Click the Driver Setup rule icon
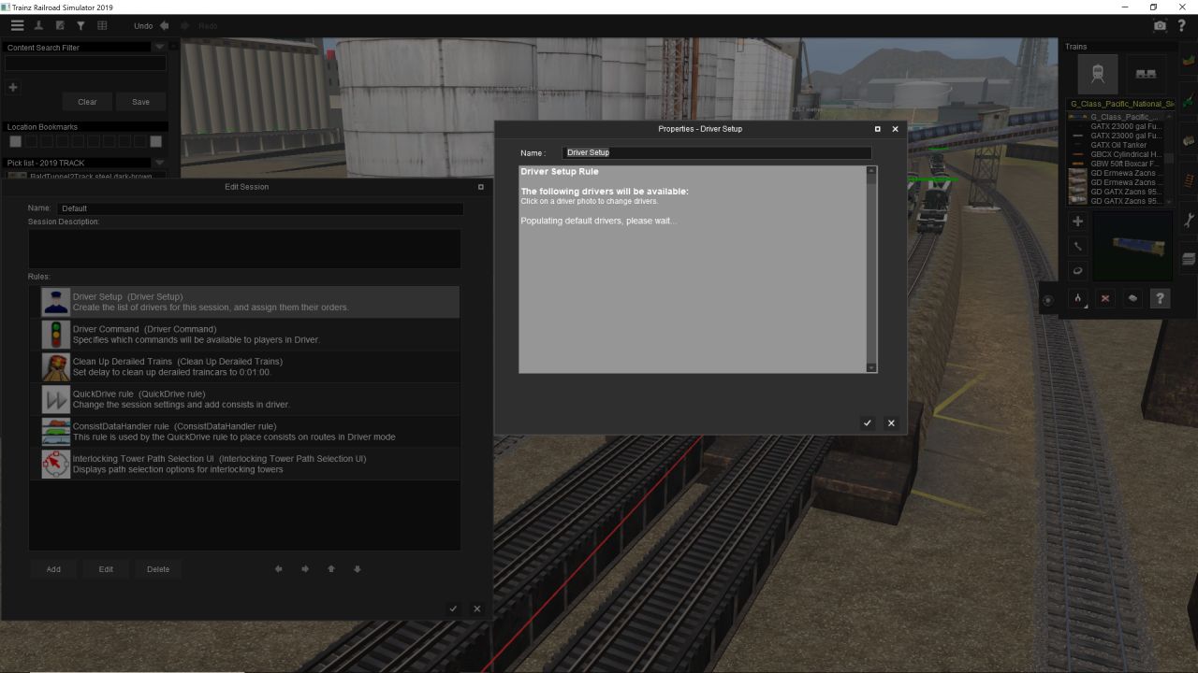This screenshot has width=1198, height=673. click(56, 302)
